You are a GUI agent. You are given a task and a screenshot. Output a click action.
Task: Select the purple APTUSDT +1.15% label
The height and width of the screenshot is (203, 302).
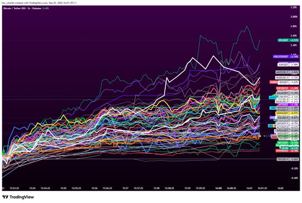pyautogui.click(x=287, y=105)
